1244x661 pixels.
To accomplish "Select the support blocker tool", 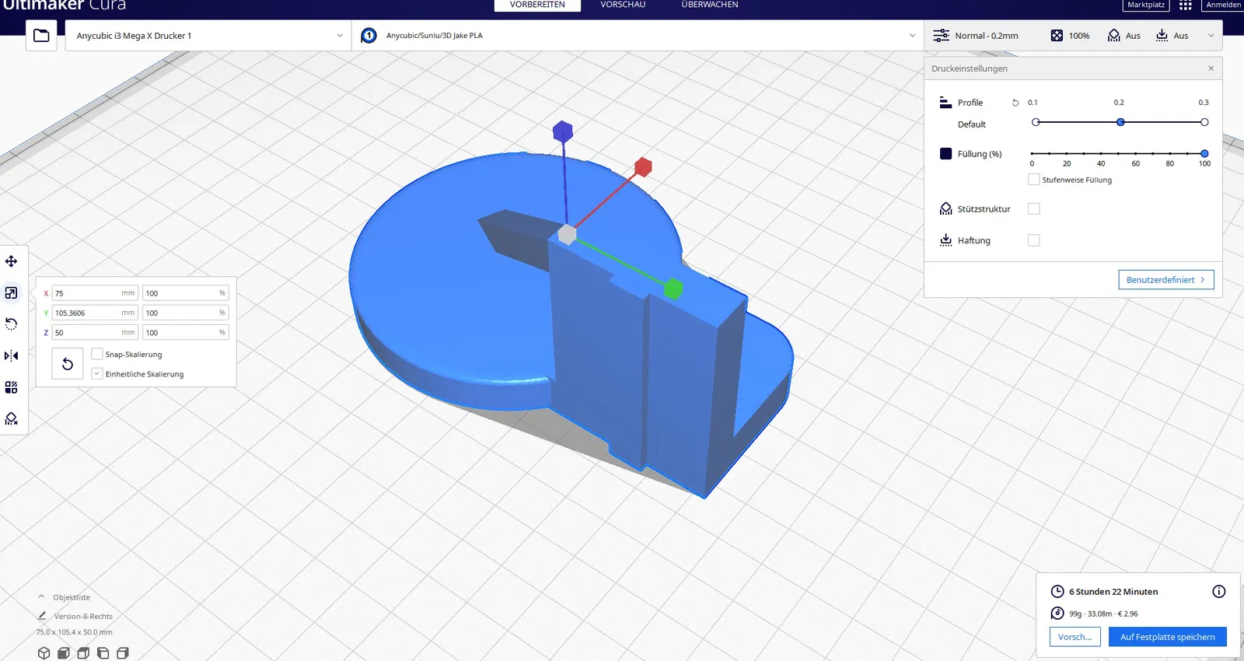I will [x=12, y=419].
